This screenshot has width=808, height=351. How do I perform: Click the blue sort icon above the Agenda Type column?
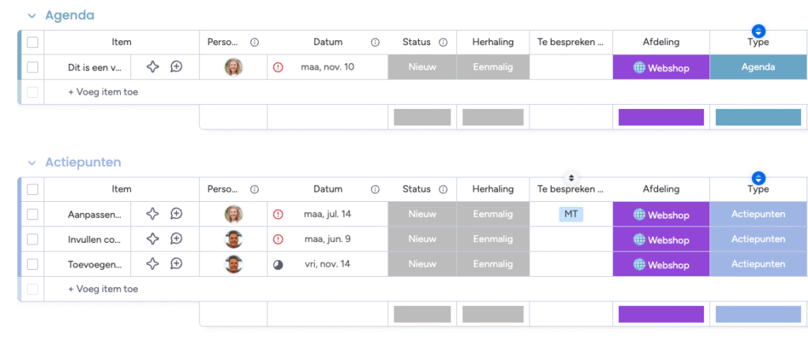[x=759, y=31]
